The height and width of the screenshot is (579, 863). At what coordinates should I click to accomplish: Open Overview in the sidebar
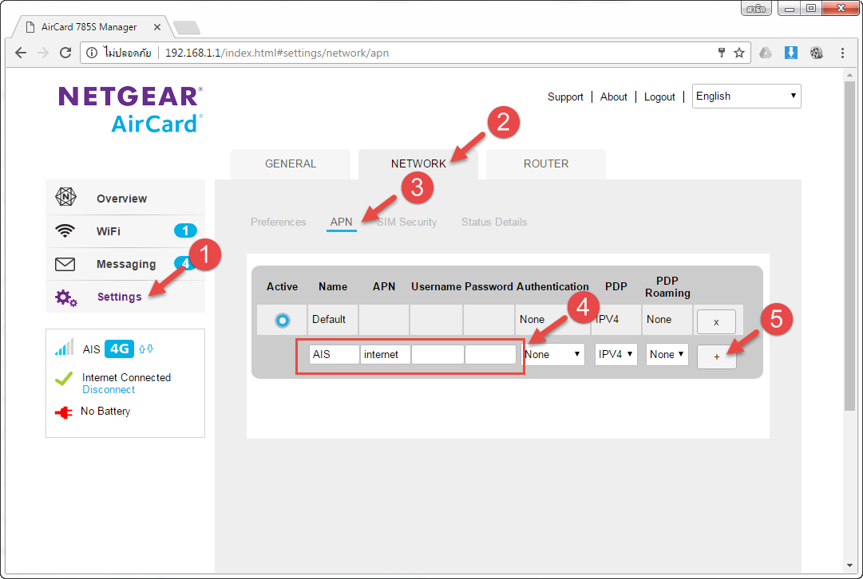[x=125, y=198]
